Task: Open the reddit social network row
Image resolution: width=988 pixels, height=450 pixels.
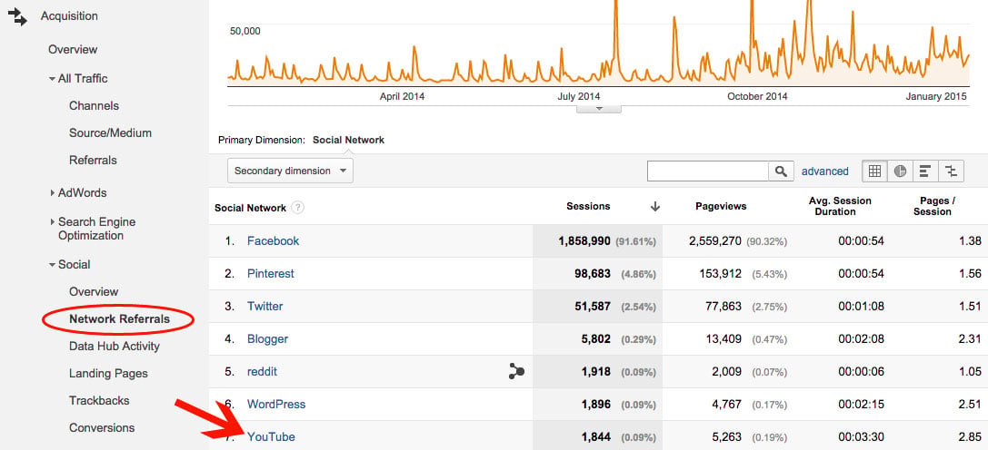Action: click(x=262, y=372)
